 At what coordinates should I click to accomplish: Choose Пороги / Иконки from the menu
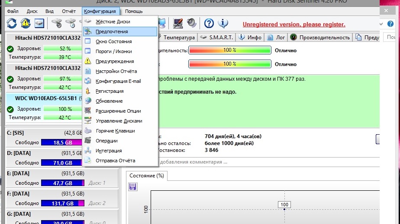[x=120, y=51]
